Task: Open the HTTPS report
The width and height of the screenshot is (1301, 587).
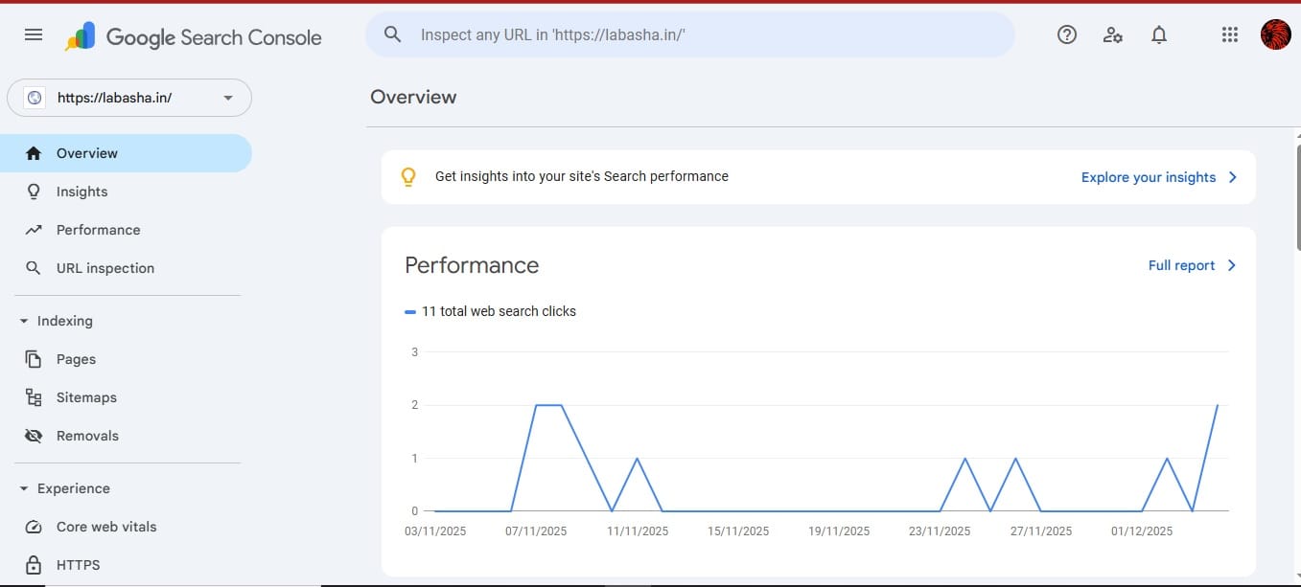Action: click(x=78, y=565)
